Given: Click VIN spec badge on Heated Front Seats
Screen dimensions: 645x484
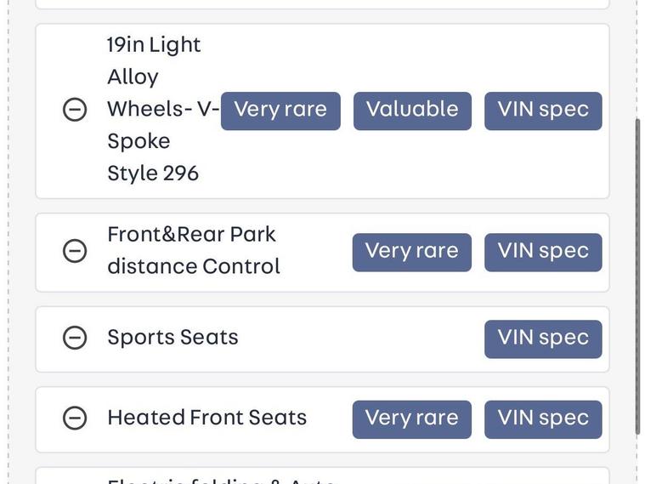Looking at the screenshot, I should pos(543,419).
